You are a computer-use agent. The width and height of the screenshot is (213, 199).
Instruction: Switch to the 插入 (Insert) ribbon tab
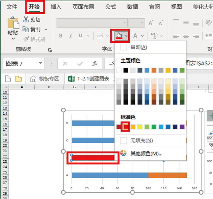coord(56,7)
